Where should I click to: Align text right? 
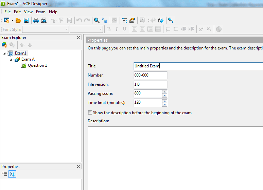tap(150, 29)
